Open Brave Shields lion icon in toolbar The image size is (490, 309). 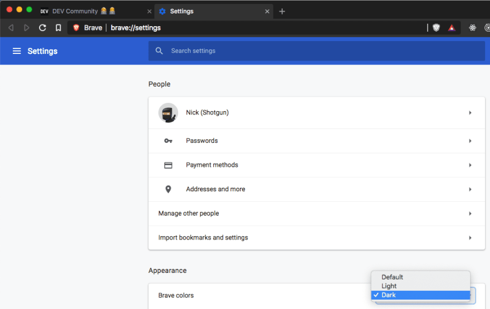[x=436, y=28]
